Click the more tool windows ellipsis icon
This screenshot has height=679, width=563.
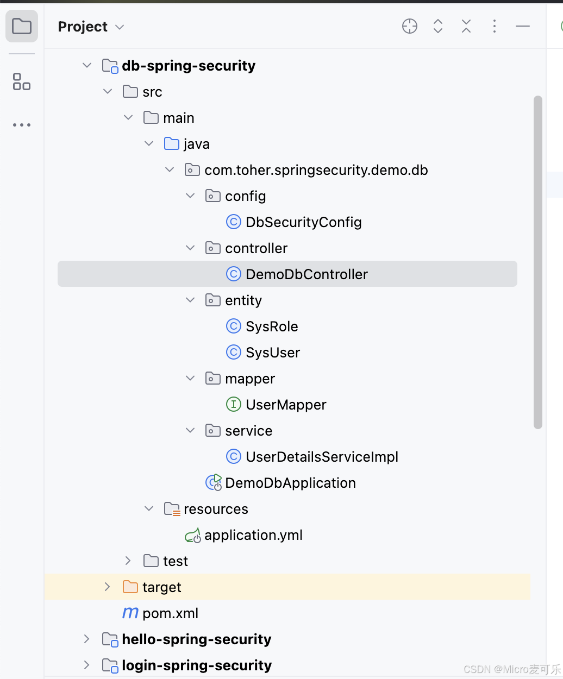tap(22, 125)
